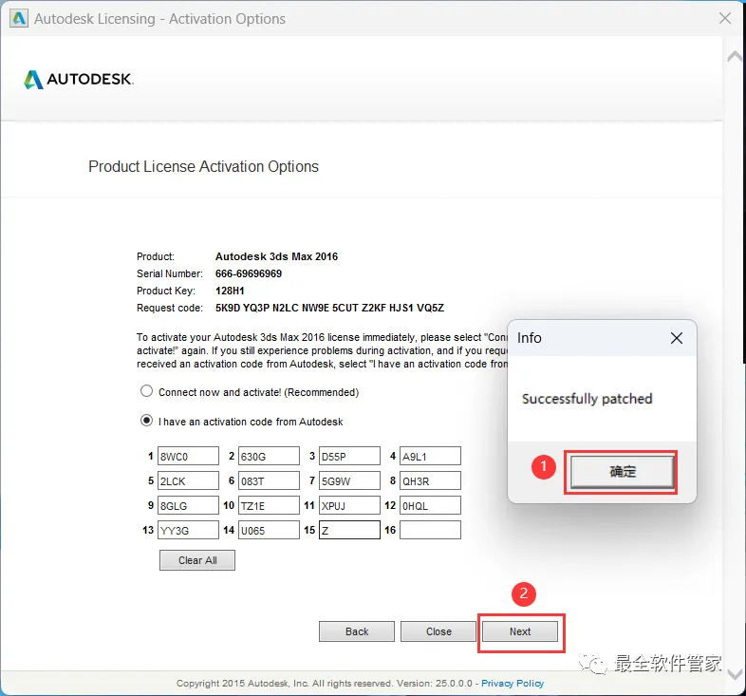Click activation code field 4 with A9L1

tap(430, 456)
